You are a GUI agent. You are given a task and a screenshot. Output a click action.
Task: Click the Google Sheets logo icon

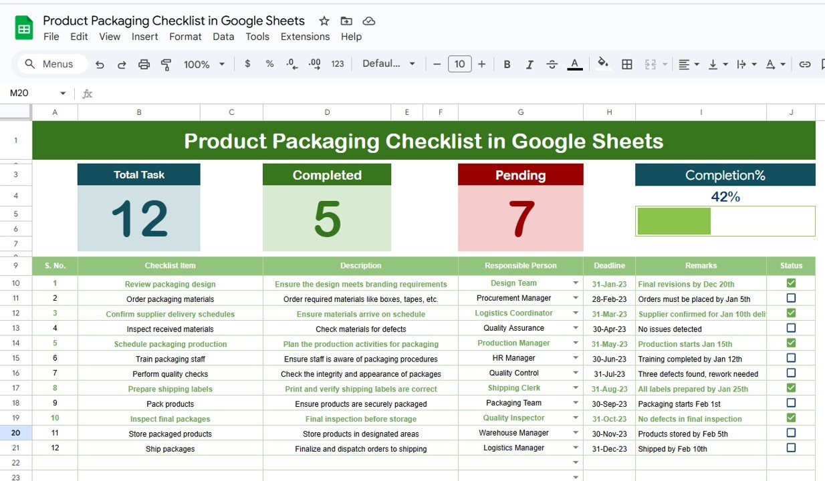(24, 28)
